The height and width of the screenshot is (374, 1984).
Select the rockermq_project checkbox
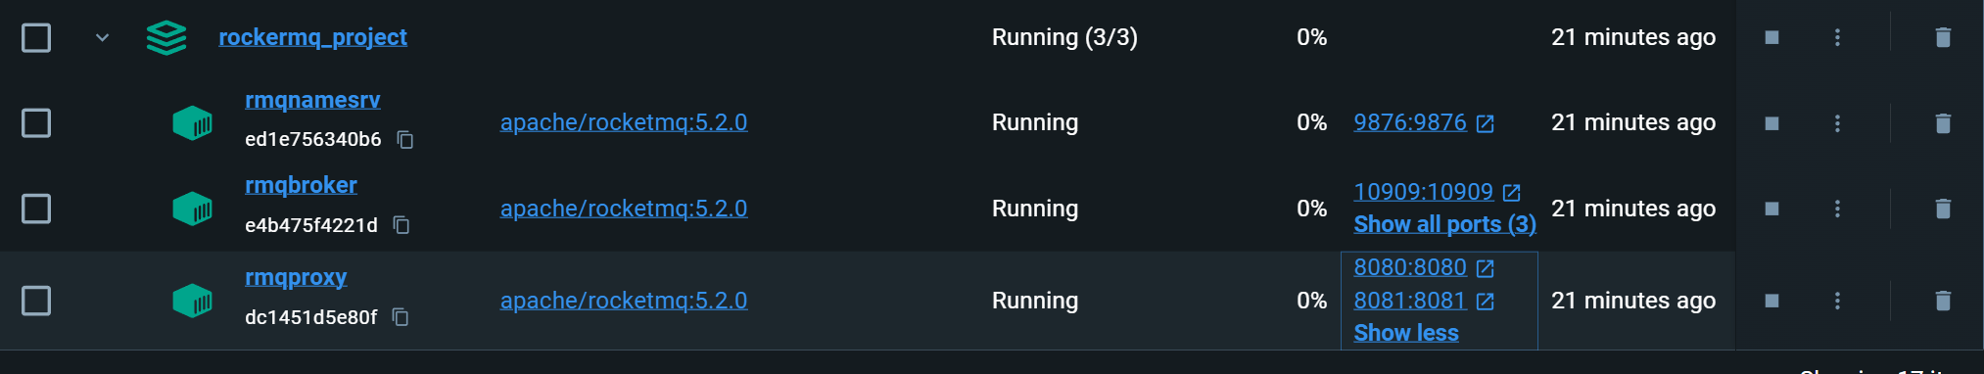(36, 38)
